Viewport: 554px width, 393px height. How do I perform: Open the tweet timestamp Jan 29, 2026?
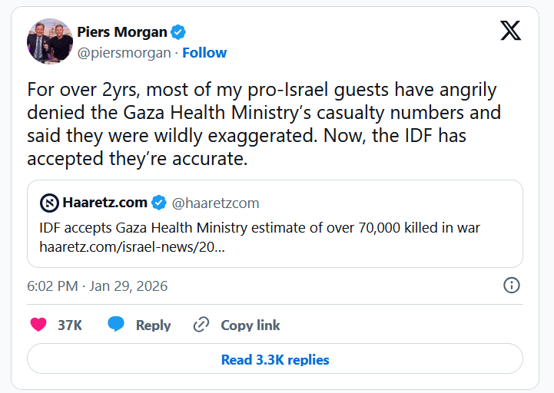click(97, 286)
